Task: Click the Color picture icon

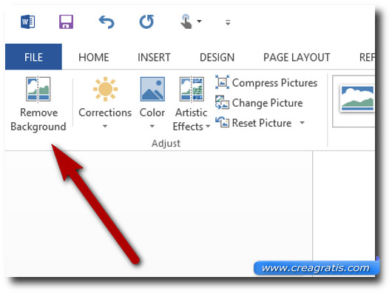Action: tap(152, 89)
